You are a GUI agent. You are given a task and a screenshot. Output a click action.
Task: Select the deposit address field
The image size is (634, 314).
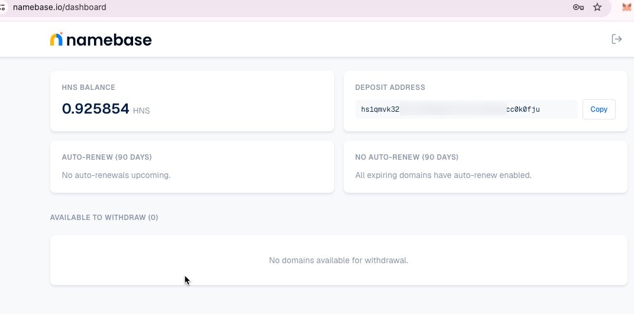point(466,109)
